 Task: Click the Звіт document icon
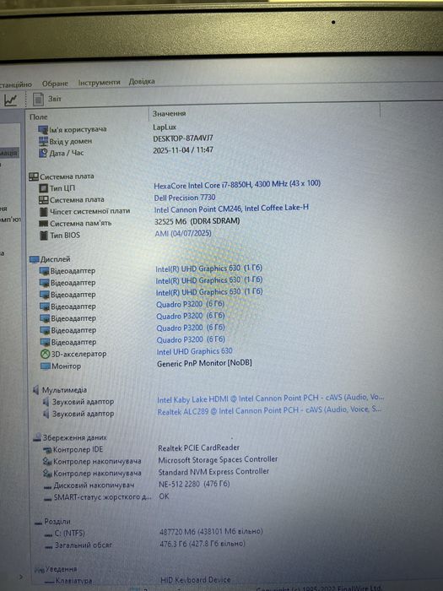coord(38,99)
